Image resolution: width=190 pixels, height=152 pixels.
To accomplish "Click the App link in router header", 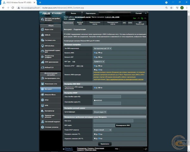I will click(x=135, y=18).
